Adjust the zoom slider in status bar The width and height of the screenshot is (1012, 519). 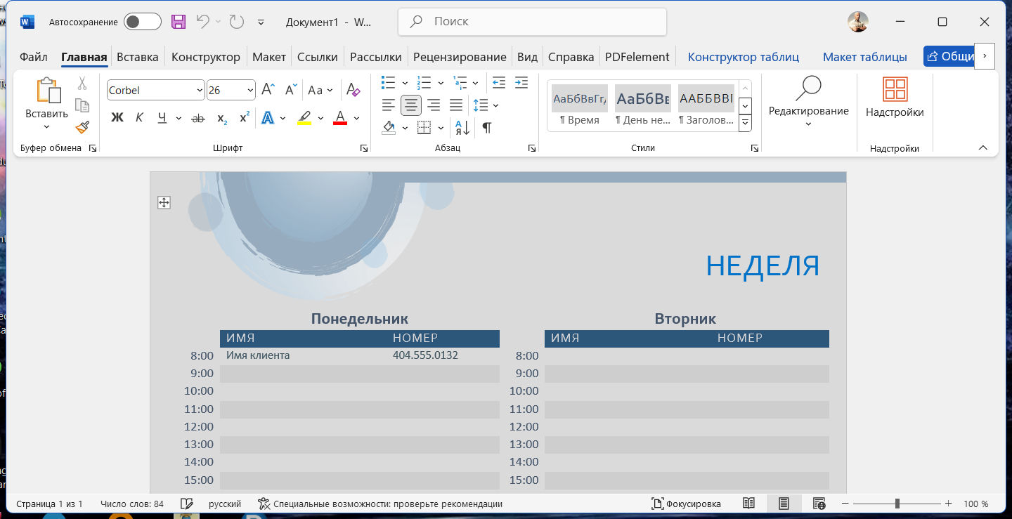point(897,504)
